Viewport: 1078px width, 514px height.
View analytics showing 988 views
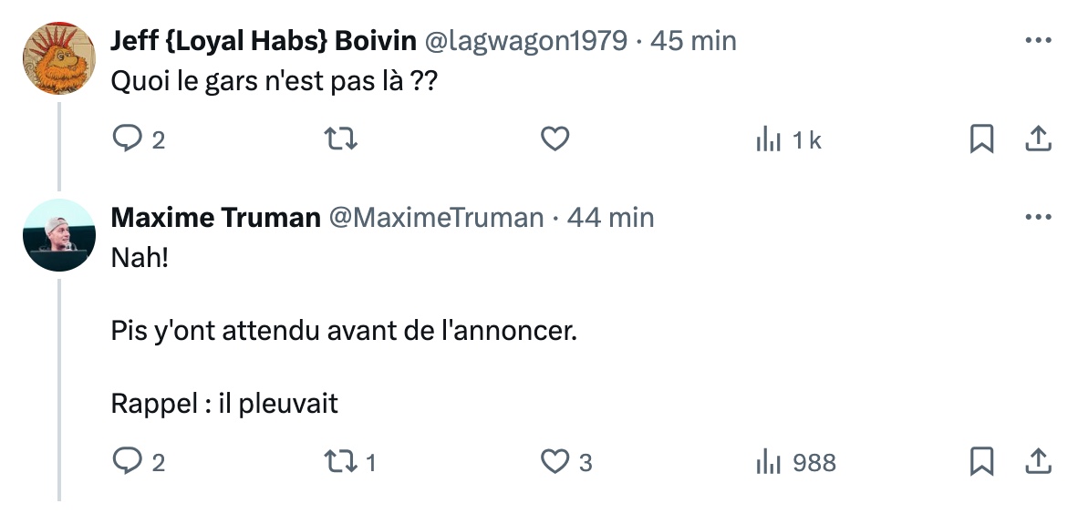pyautogui.click(x=795, y=462)
